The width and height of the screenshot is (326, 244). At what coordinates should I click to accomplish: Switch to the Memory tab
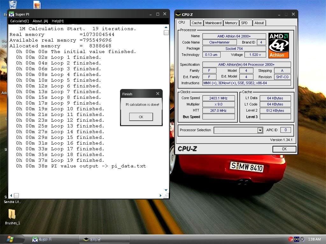click(231, 23)
